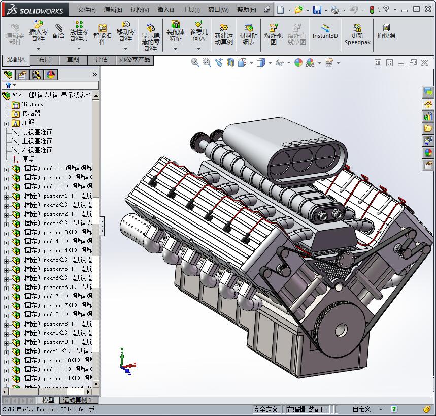Click the traffic light rebuild icon
The image size is (436, 416).
372,10
